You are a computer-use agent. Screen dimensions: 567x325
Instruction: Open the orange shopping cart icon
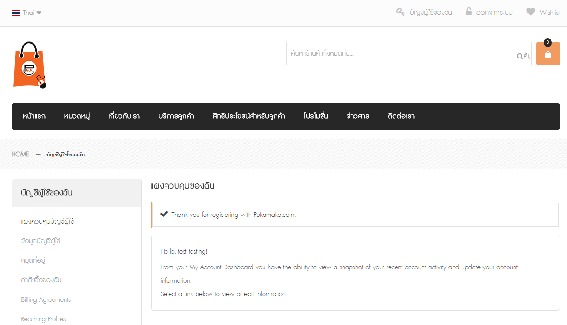tap(548, 54)
